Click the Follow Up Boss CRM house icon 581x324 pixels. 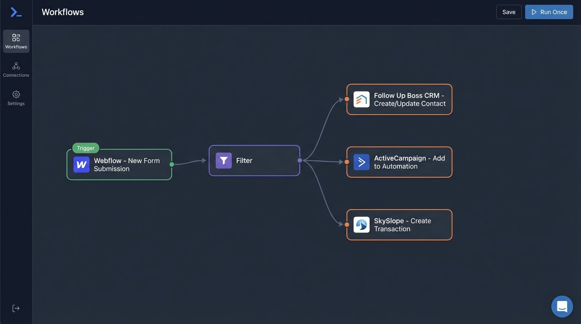361,99
